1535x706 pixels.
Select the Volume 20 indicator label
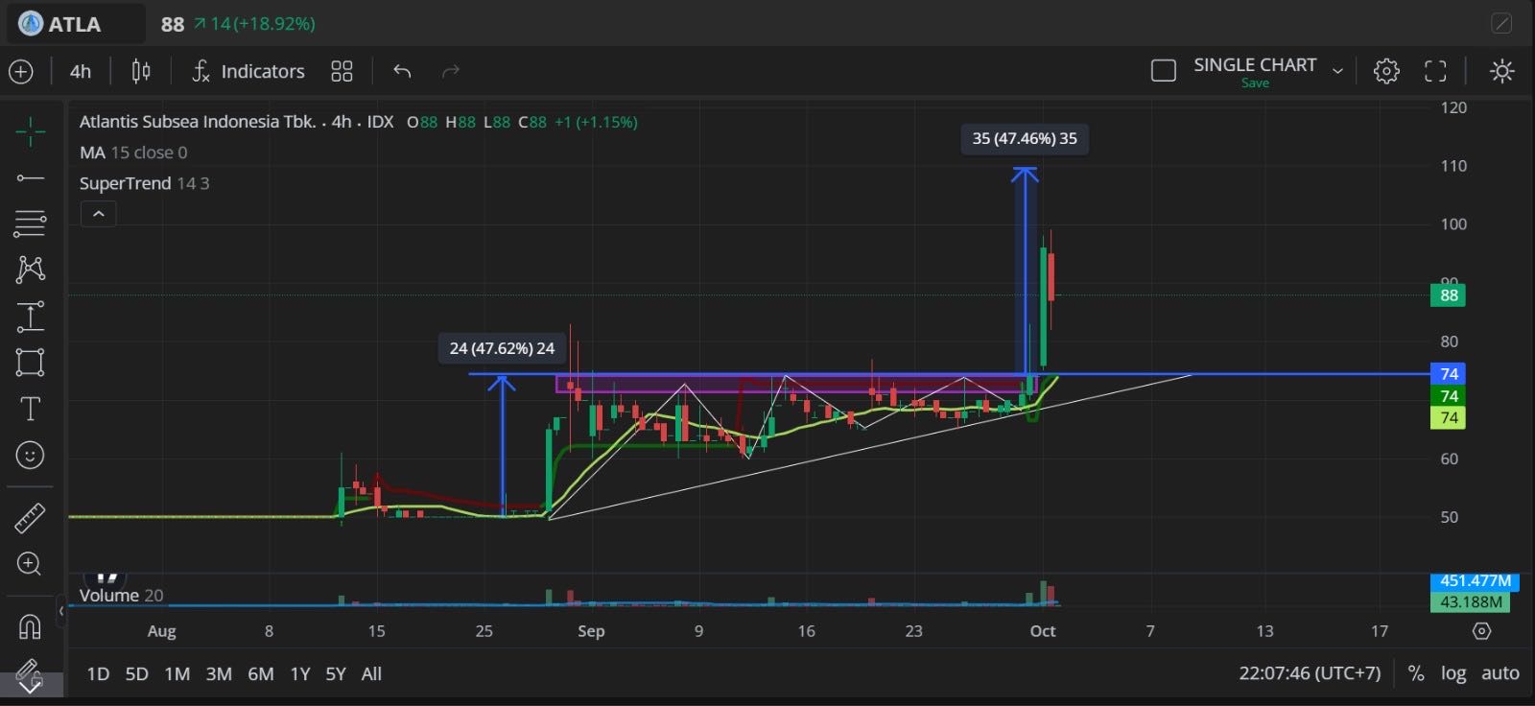(x=121, y=596)
